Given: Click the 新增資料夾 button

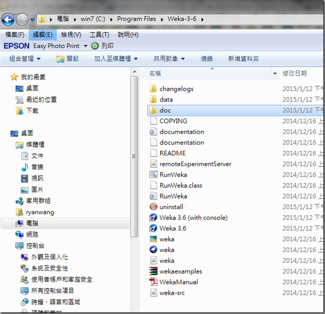Looking at the screenshot, I should tap(244, 59).
